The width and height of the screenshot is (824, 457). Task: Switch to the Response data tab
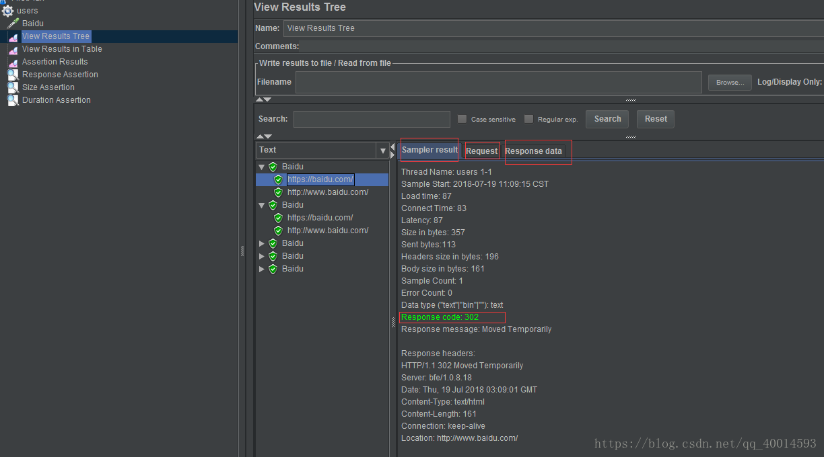tap(533, 151)
